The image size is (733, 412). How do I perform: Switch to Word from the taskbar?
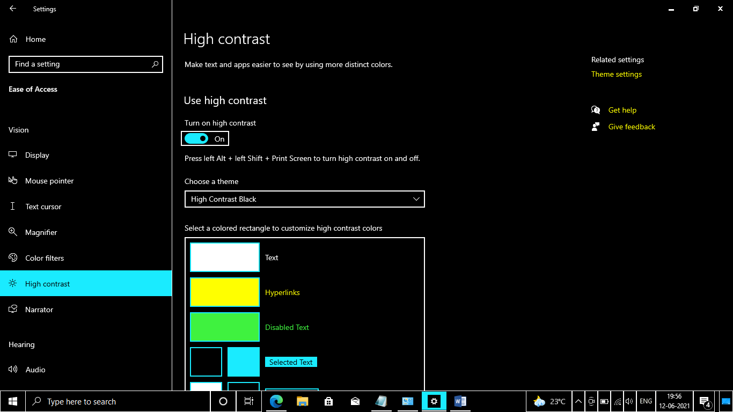(x=460, y=401)
